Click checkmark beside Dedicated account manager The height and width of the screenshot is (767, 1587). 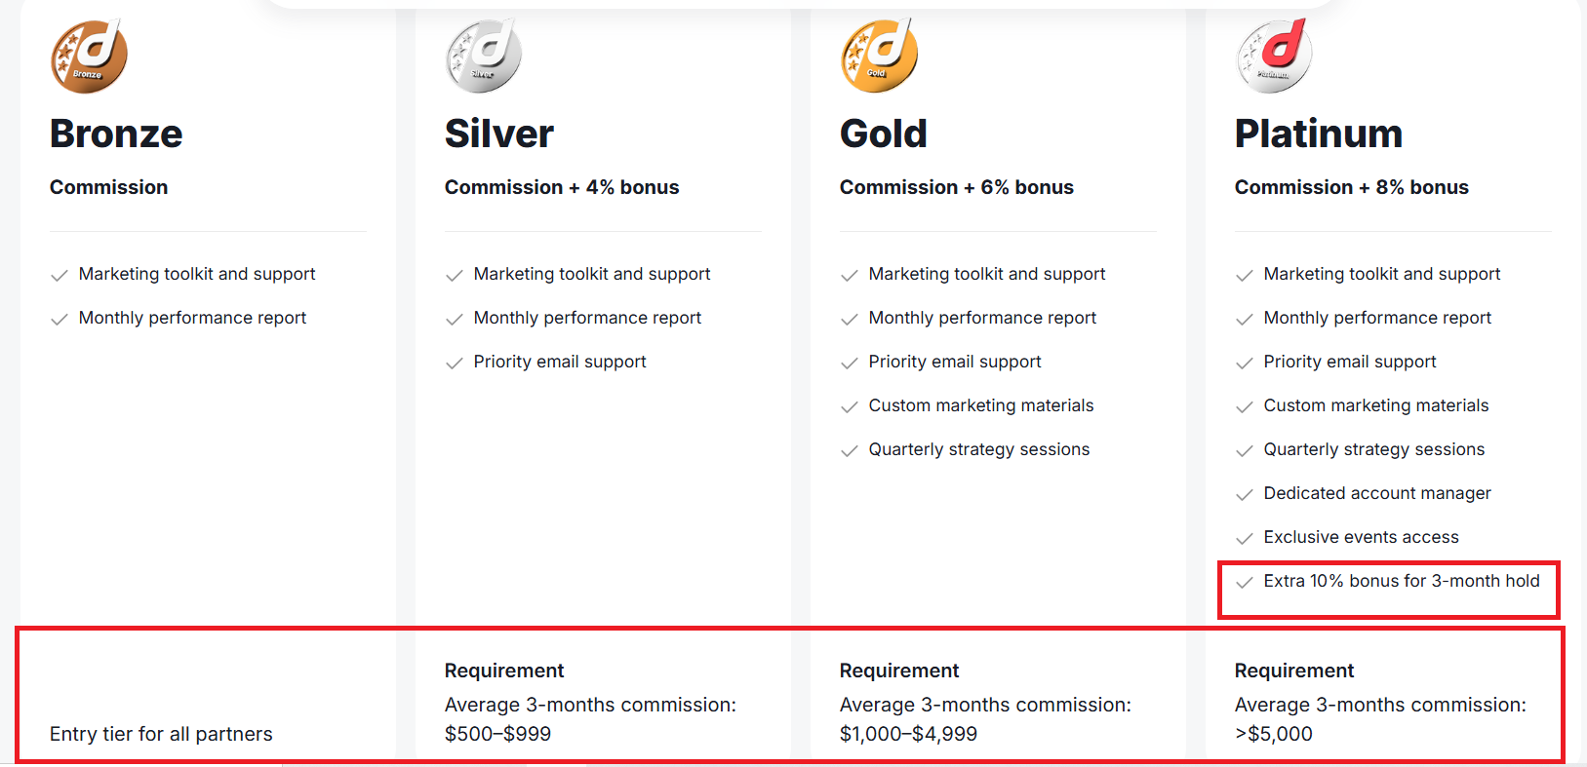point(1244,495)
